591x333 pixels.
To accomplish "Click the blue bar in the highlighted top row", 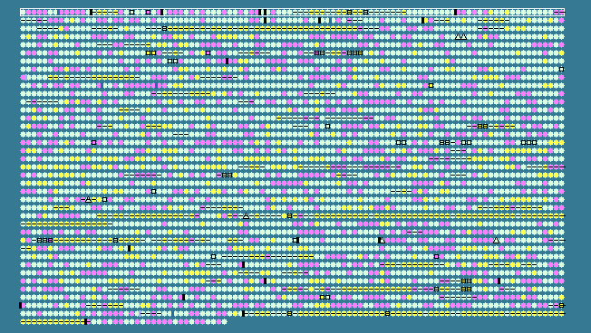I will [58, 13].
